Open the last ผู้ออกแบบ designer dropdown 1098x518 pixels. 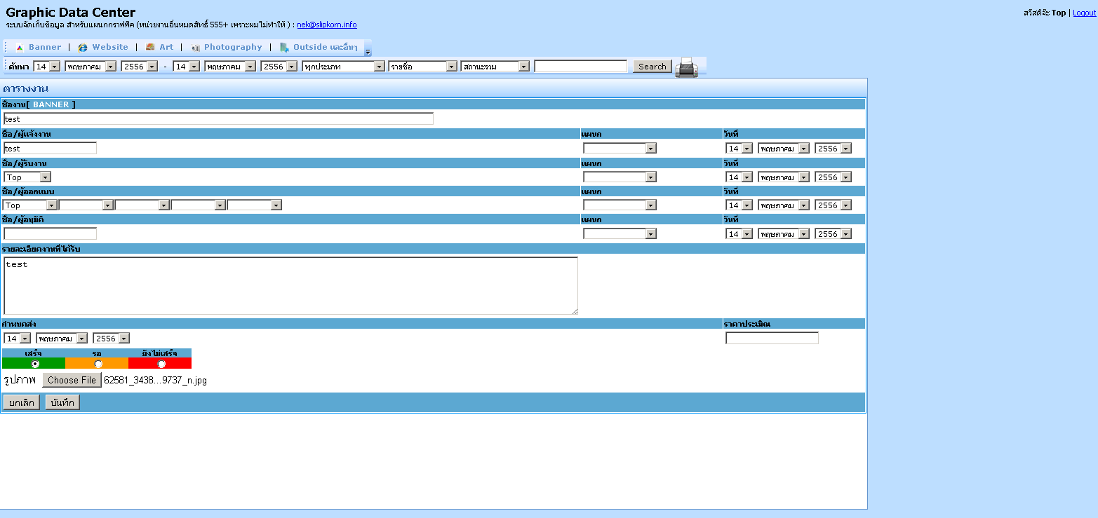pyautogui.click(x=255, y=205)
